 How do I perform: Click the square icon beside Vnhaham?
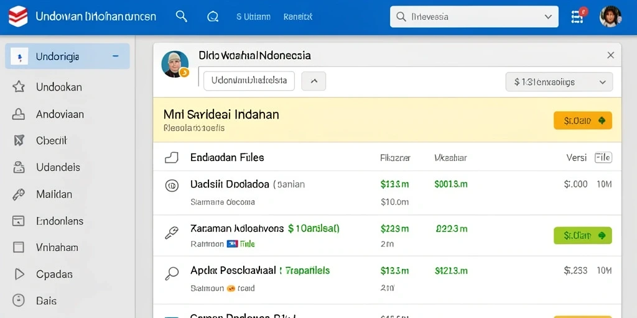point(19,247)
